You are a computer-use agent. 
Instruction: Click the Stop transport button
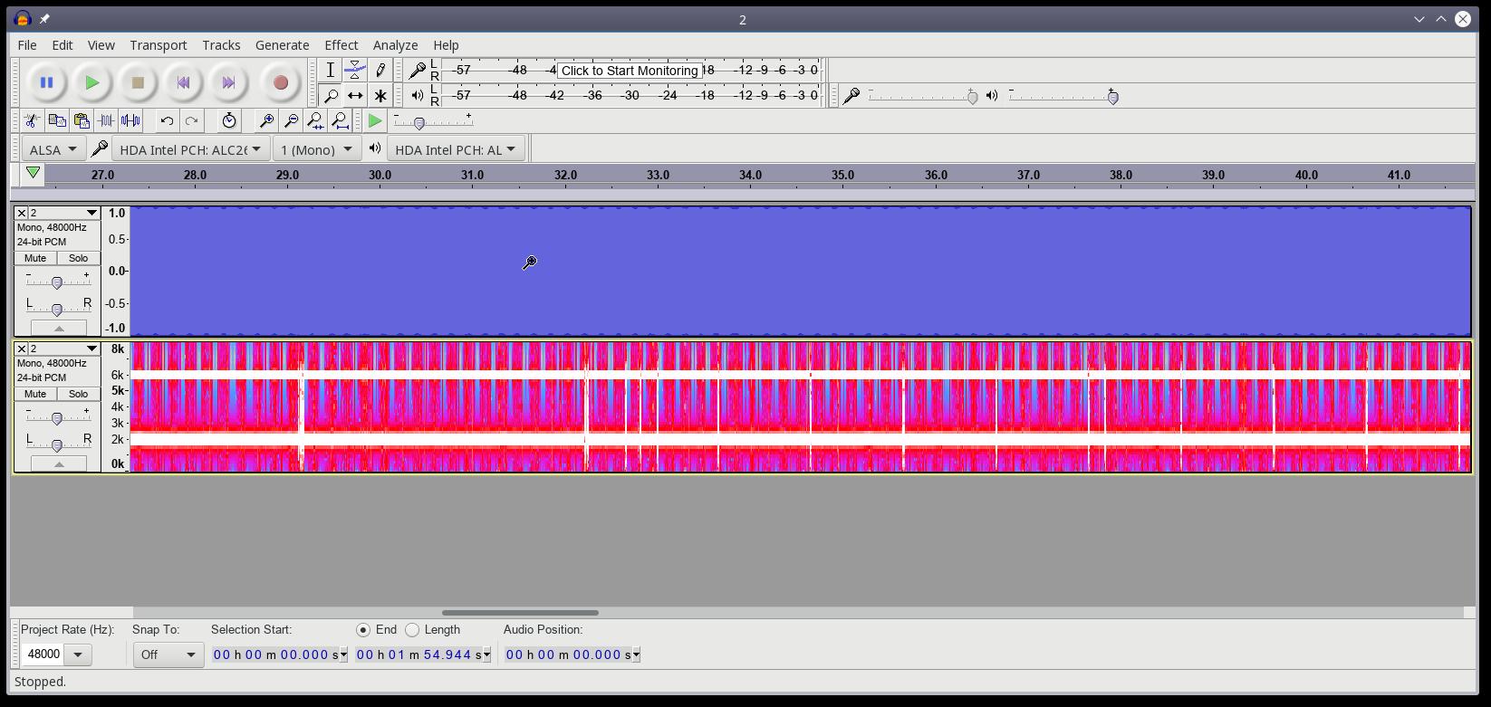click(138, 82)
